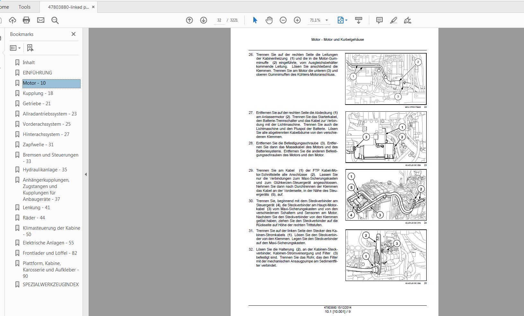Jump to the Elektrische Anlagen - 55 bookmark
The height and width of the screenshot is (316, 524).
pos(48,243)
